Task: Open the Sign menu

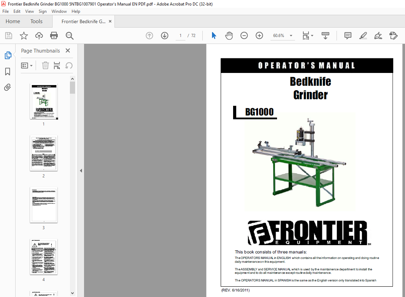Action: (x=43, y=11)
